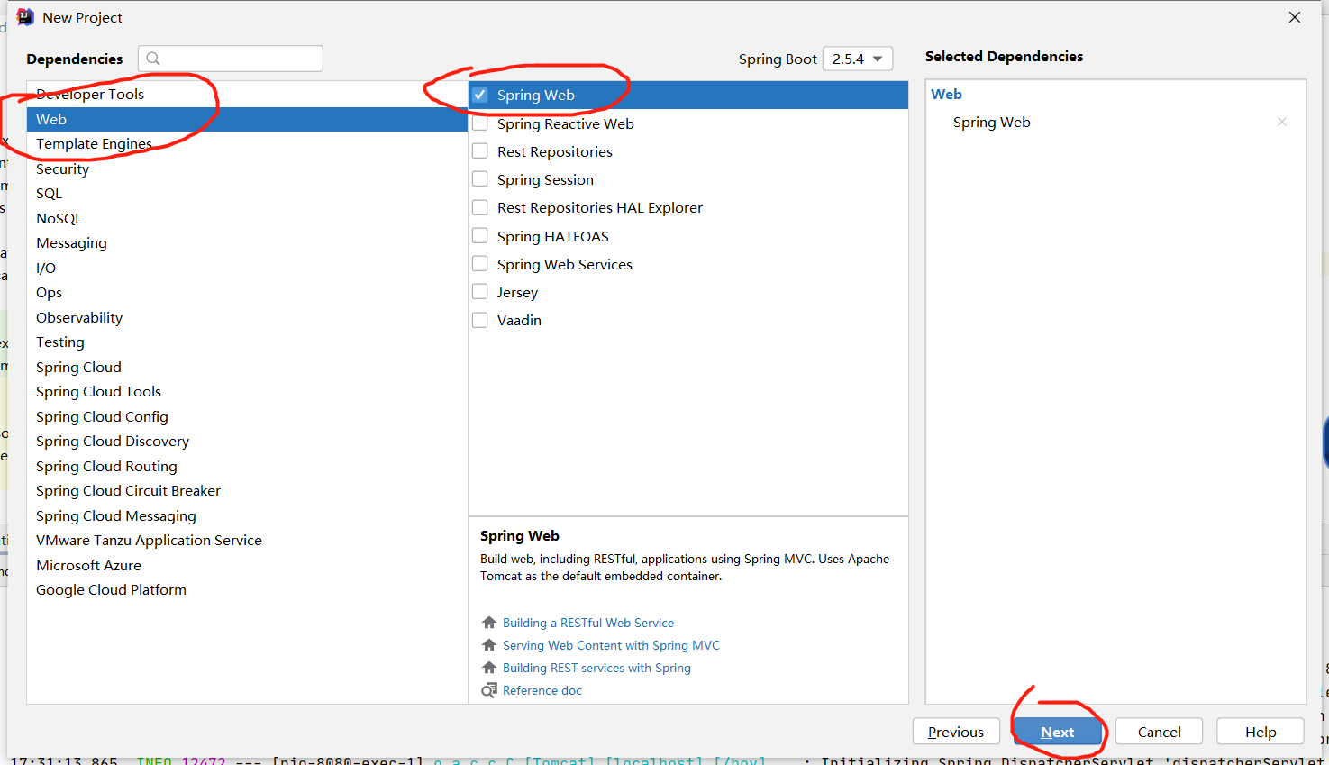Select VMware Tanzu Application Service category

tap(247, 540)
